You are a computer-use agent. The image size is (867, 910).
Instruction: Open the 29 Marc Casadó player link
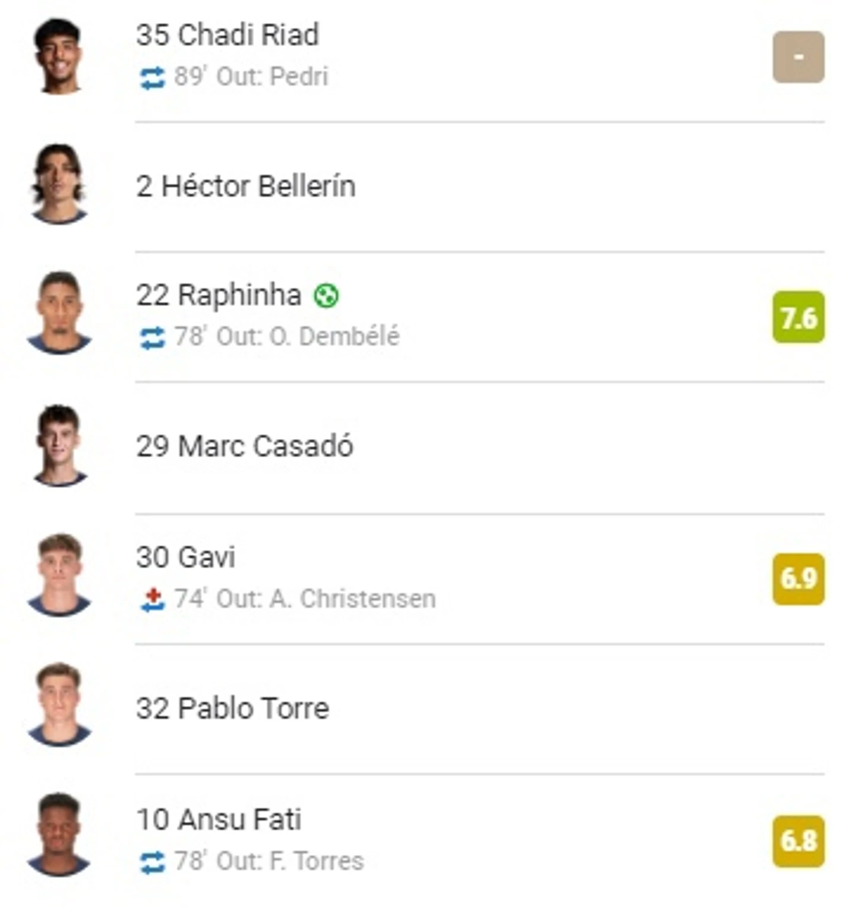point(245,446)
